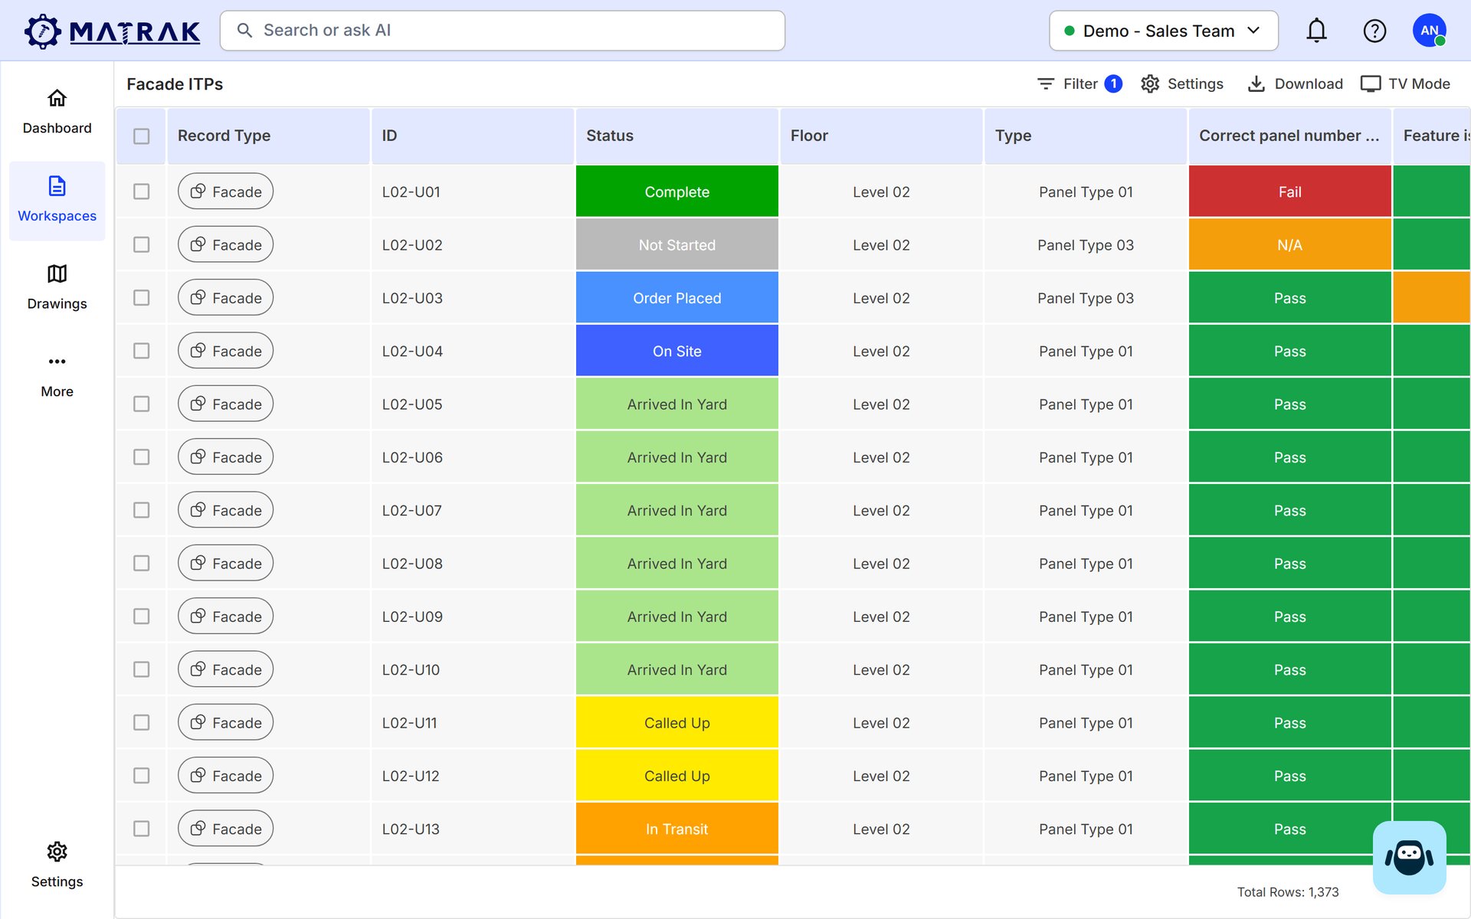
Task: Click the Matrak logo
Action: pyautogui.click(x=112, y=31)
